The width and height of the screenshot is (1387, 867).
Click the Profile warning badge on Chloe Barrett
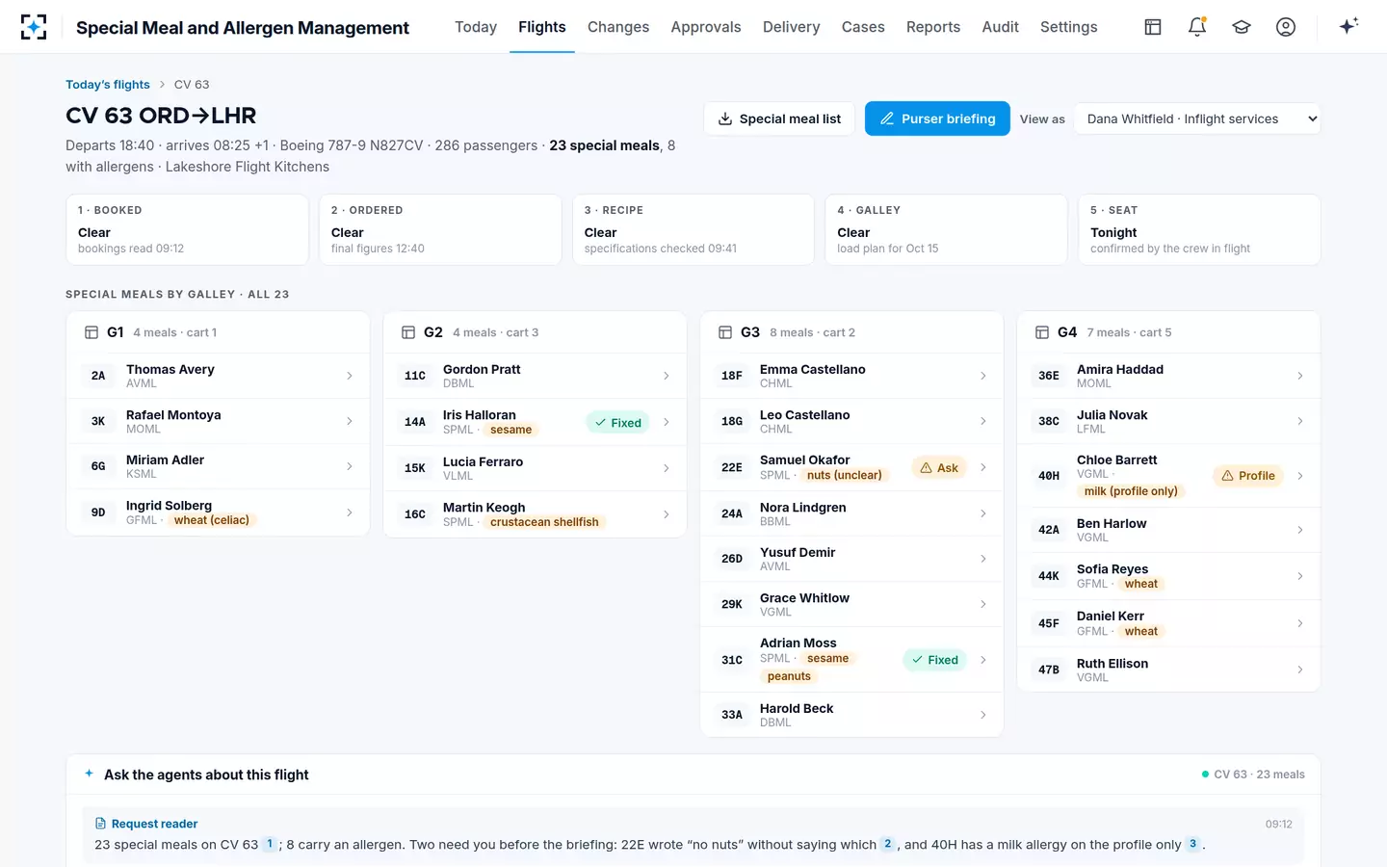tap(1248, 476)
